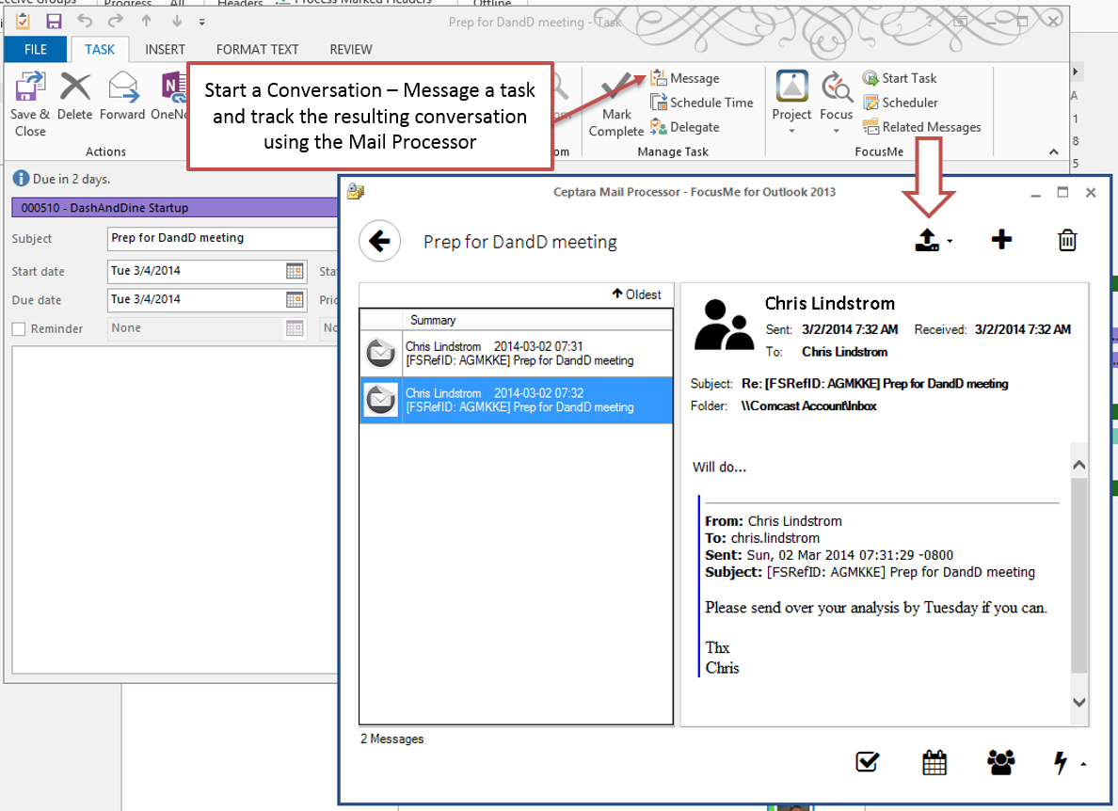The width and height of the screenshot is (1118, 811).
Task: Open the Start date calendar picker
Action: pyautogui.click(x=295, y=272)
